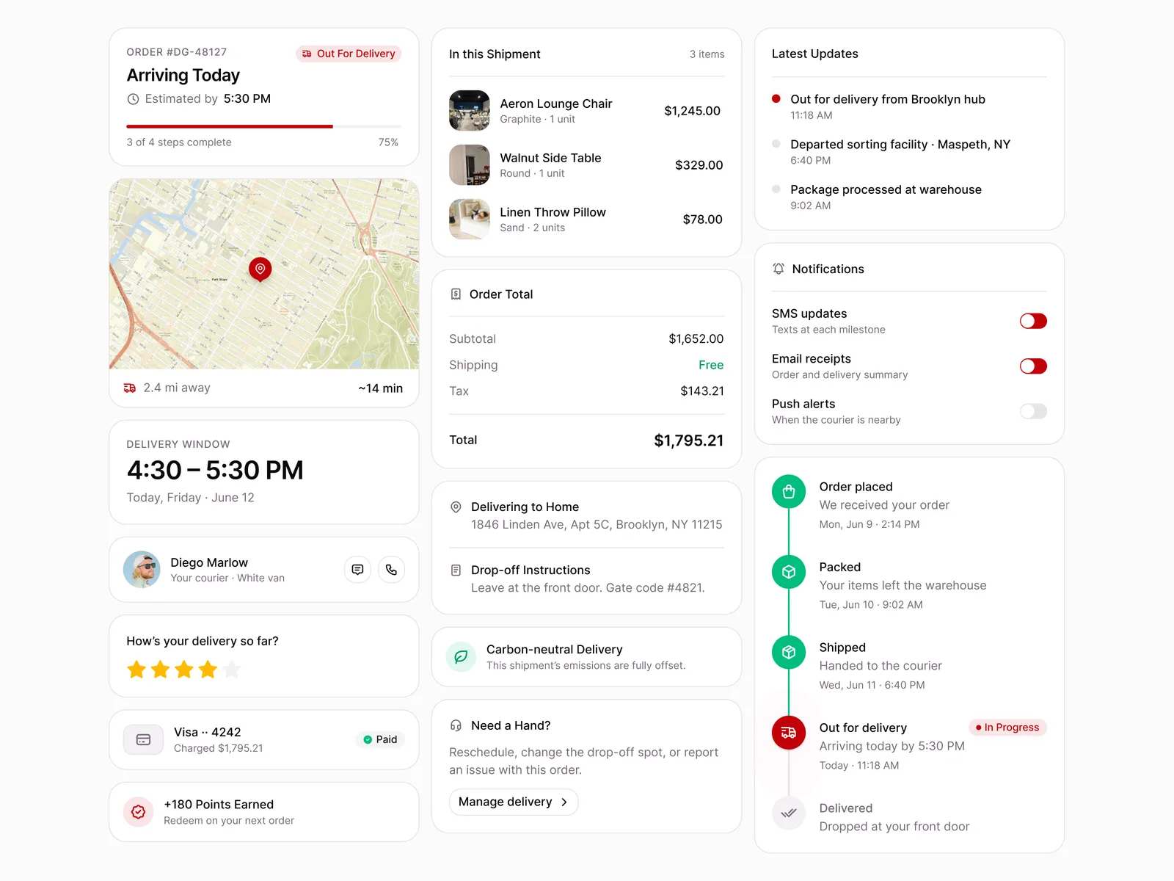Rate delivery one star

pos(136,670)
